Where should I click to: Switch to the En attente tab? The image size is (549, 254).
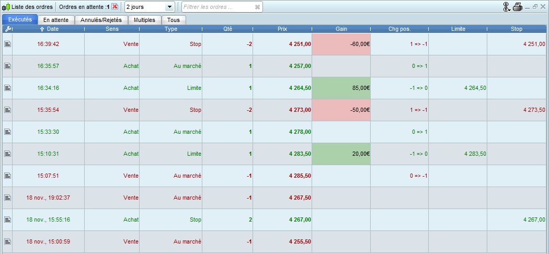click(x=56, y=20)
